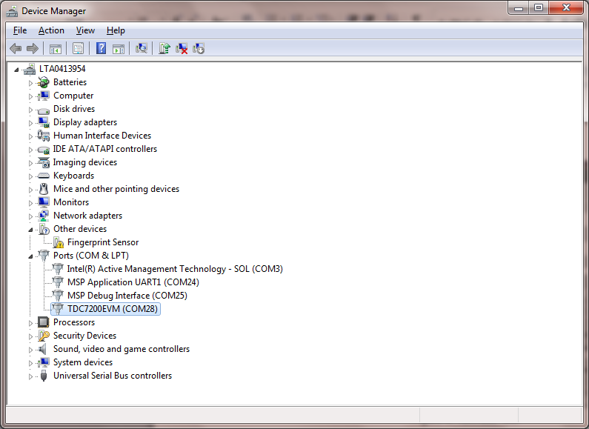Collapse the Other devices node
Screen dimensions: 589x429
(30, 230)
